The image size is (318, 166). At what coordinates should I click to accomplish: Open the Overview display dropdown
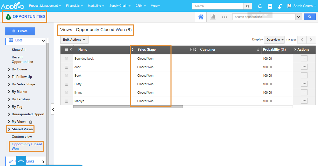pos(275,40)
